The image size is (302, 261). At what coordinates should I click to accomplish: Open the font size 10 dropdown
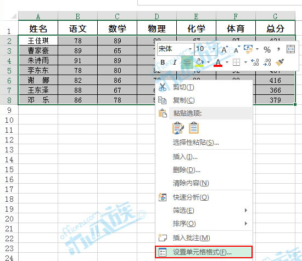(x=214, y=49)
